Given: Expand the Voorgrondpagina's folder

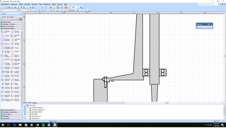Looking at the screenshot, I should pyautogui.click(x=28, y=108).
